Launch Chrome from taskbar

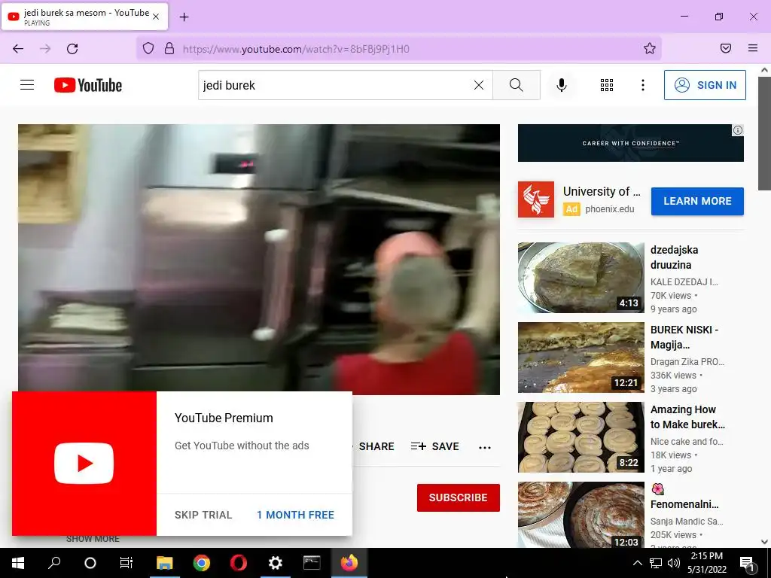[x=202, y=563]
